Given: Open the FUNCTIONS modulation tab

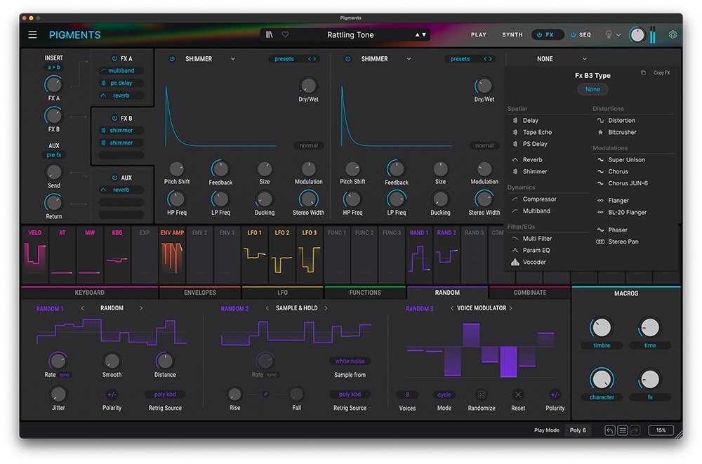Looking at the screenshot, I should (365, 293).
